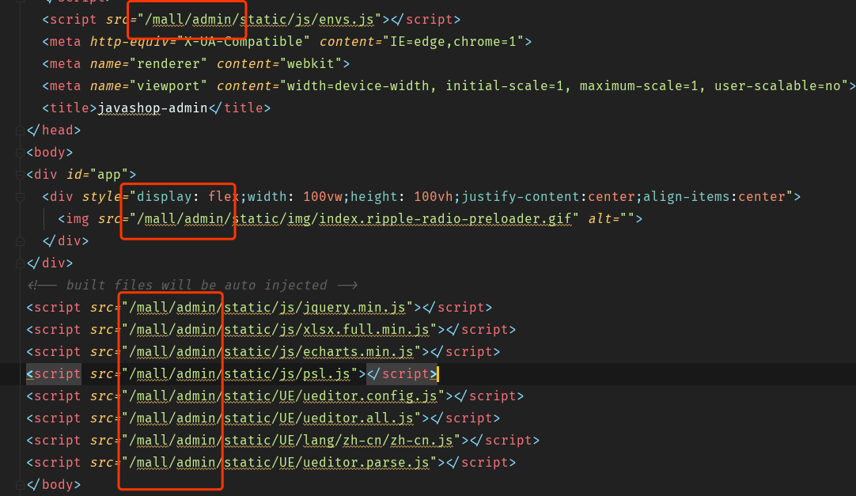Image resolution: width=856 pixels, height=496 pixels.
Task: Click the zh-cn.js language script path
Action: 291,441
